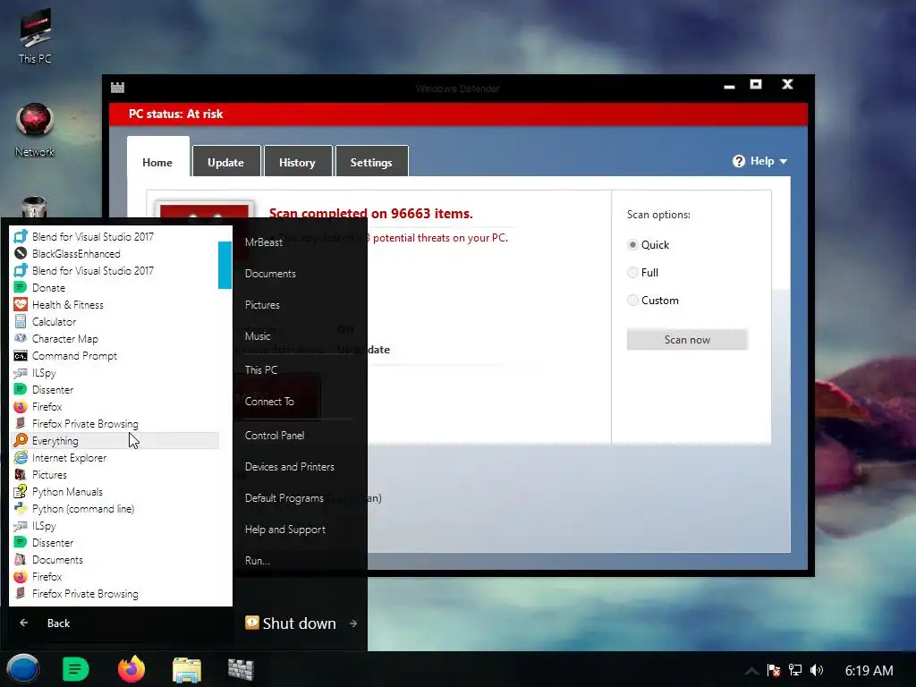Viewport: 916px width, 687px height.
Task: Expand the Shut down options arrow
Action: tap(353, 623)
